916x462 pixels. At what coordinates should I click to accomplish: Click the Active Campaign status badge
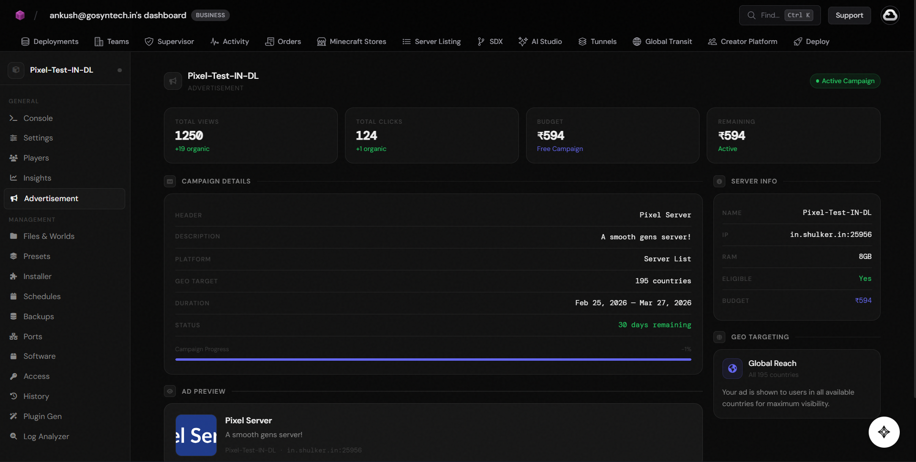pyautogui.click(x=845, y=81)
